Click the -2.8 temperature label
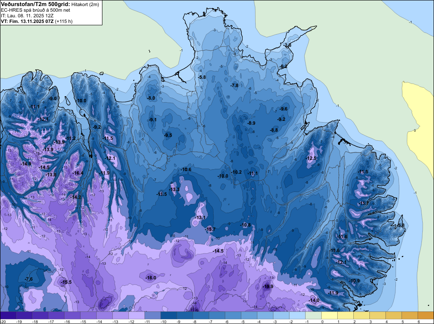Screen dimensions: 434x324 (x=287, y=45)
